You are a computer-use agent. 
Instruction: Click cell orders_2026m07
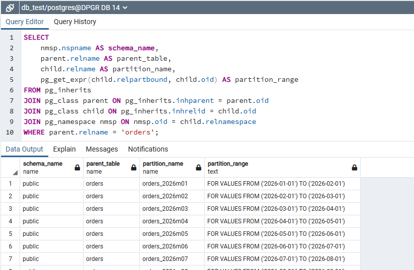(172, 259)
